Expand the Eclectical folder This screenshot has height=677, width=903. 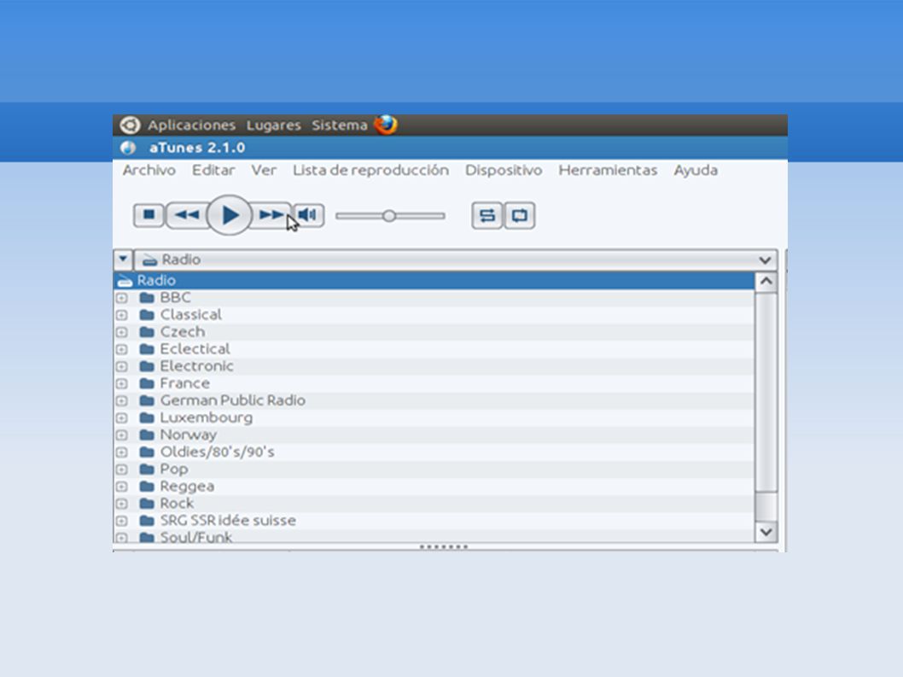tap(121, 350)
